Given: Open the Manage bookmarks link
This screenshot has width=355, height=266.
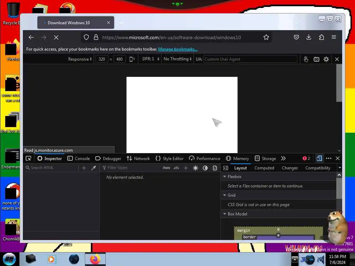Looking at the screenshot, I should (178, 49).
